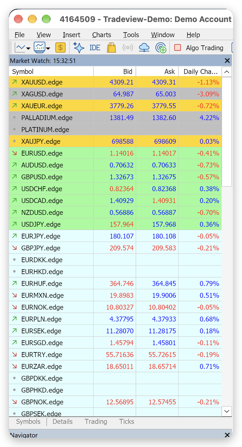Open the Help menu
The image size is (242, 447).
tap(193, 35)
